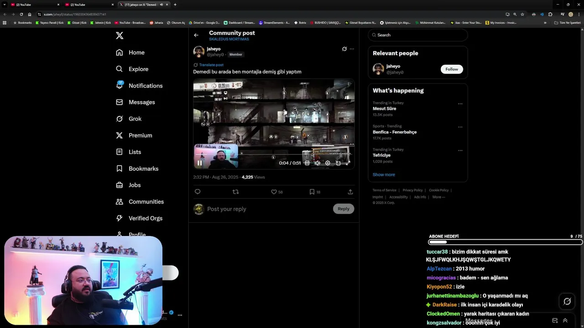Follow jaheyo in Relevant people
The width and height of the screenshot is (584, 328).
click(452, 69)
